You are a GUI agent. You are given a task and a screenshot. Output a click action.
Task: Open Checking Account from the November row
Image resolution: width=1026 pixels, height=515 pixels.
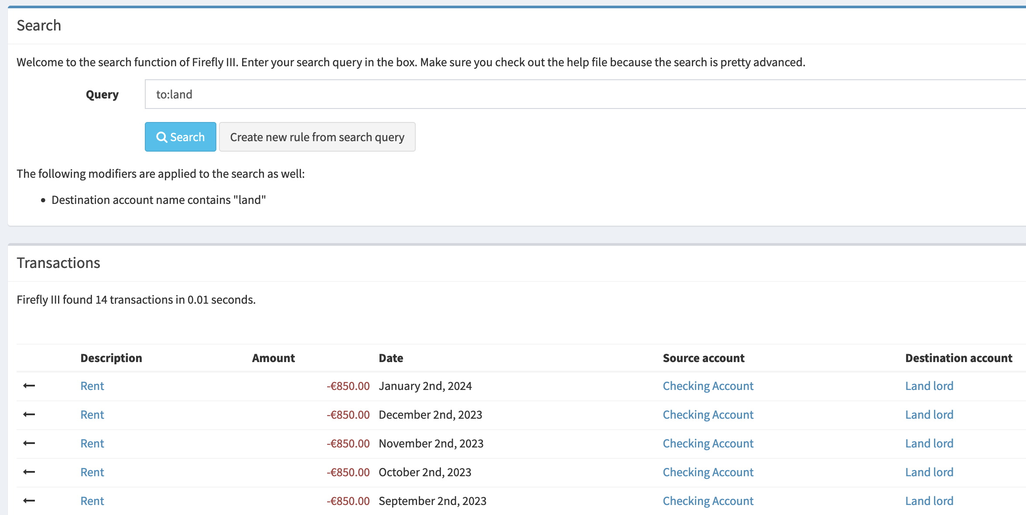[x=708, y=443]
